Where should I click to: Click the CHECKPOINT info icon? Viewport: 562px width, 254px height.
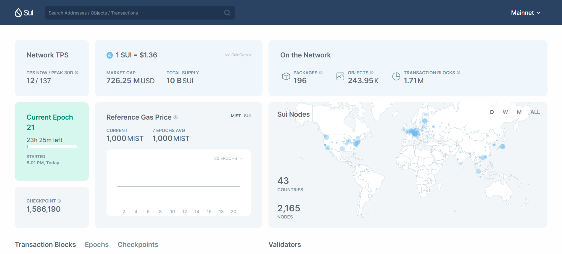59,201
